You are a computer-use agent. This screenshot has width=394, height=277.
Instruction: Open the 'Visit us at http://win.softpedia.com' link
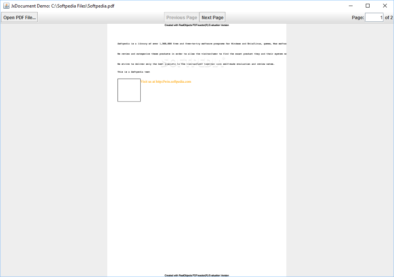click(166, 82)
